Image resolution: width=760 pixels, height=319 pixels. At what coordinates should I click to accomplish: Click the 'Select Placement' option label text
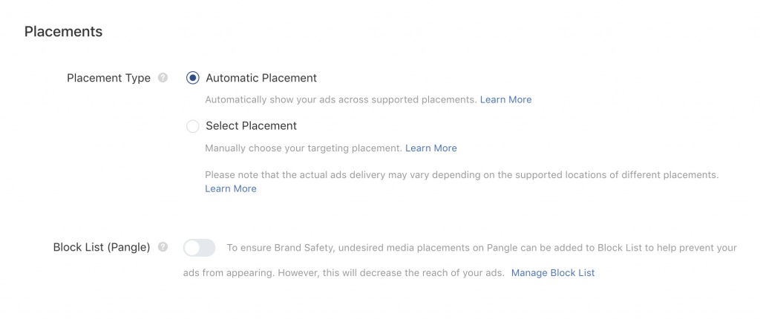click(251, 126)
